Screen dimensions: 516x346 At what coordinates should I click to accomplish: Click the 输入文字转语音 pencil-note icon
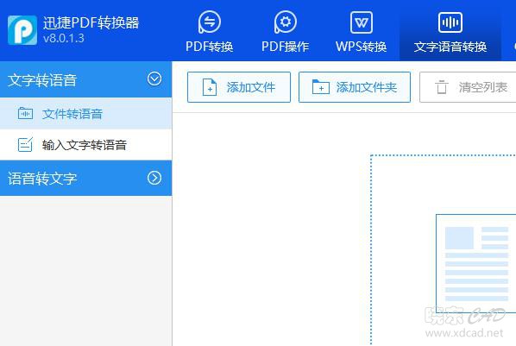point(25,144)
